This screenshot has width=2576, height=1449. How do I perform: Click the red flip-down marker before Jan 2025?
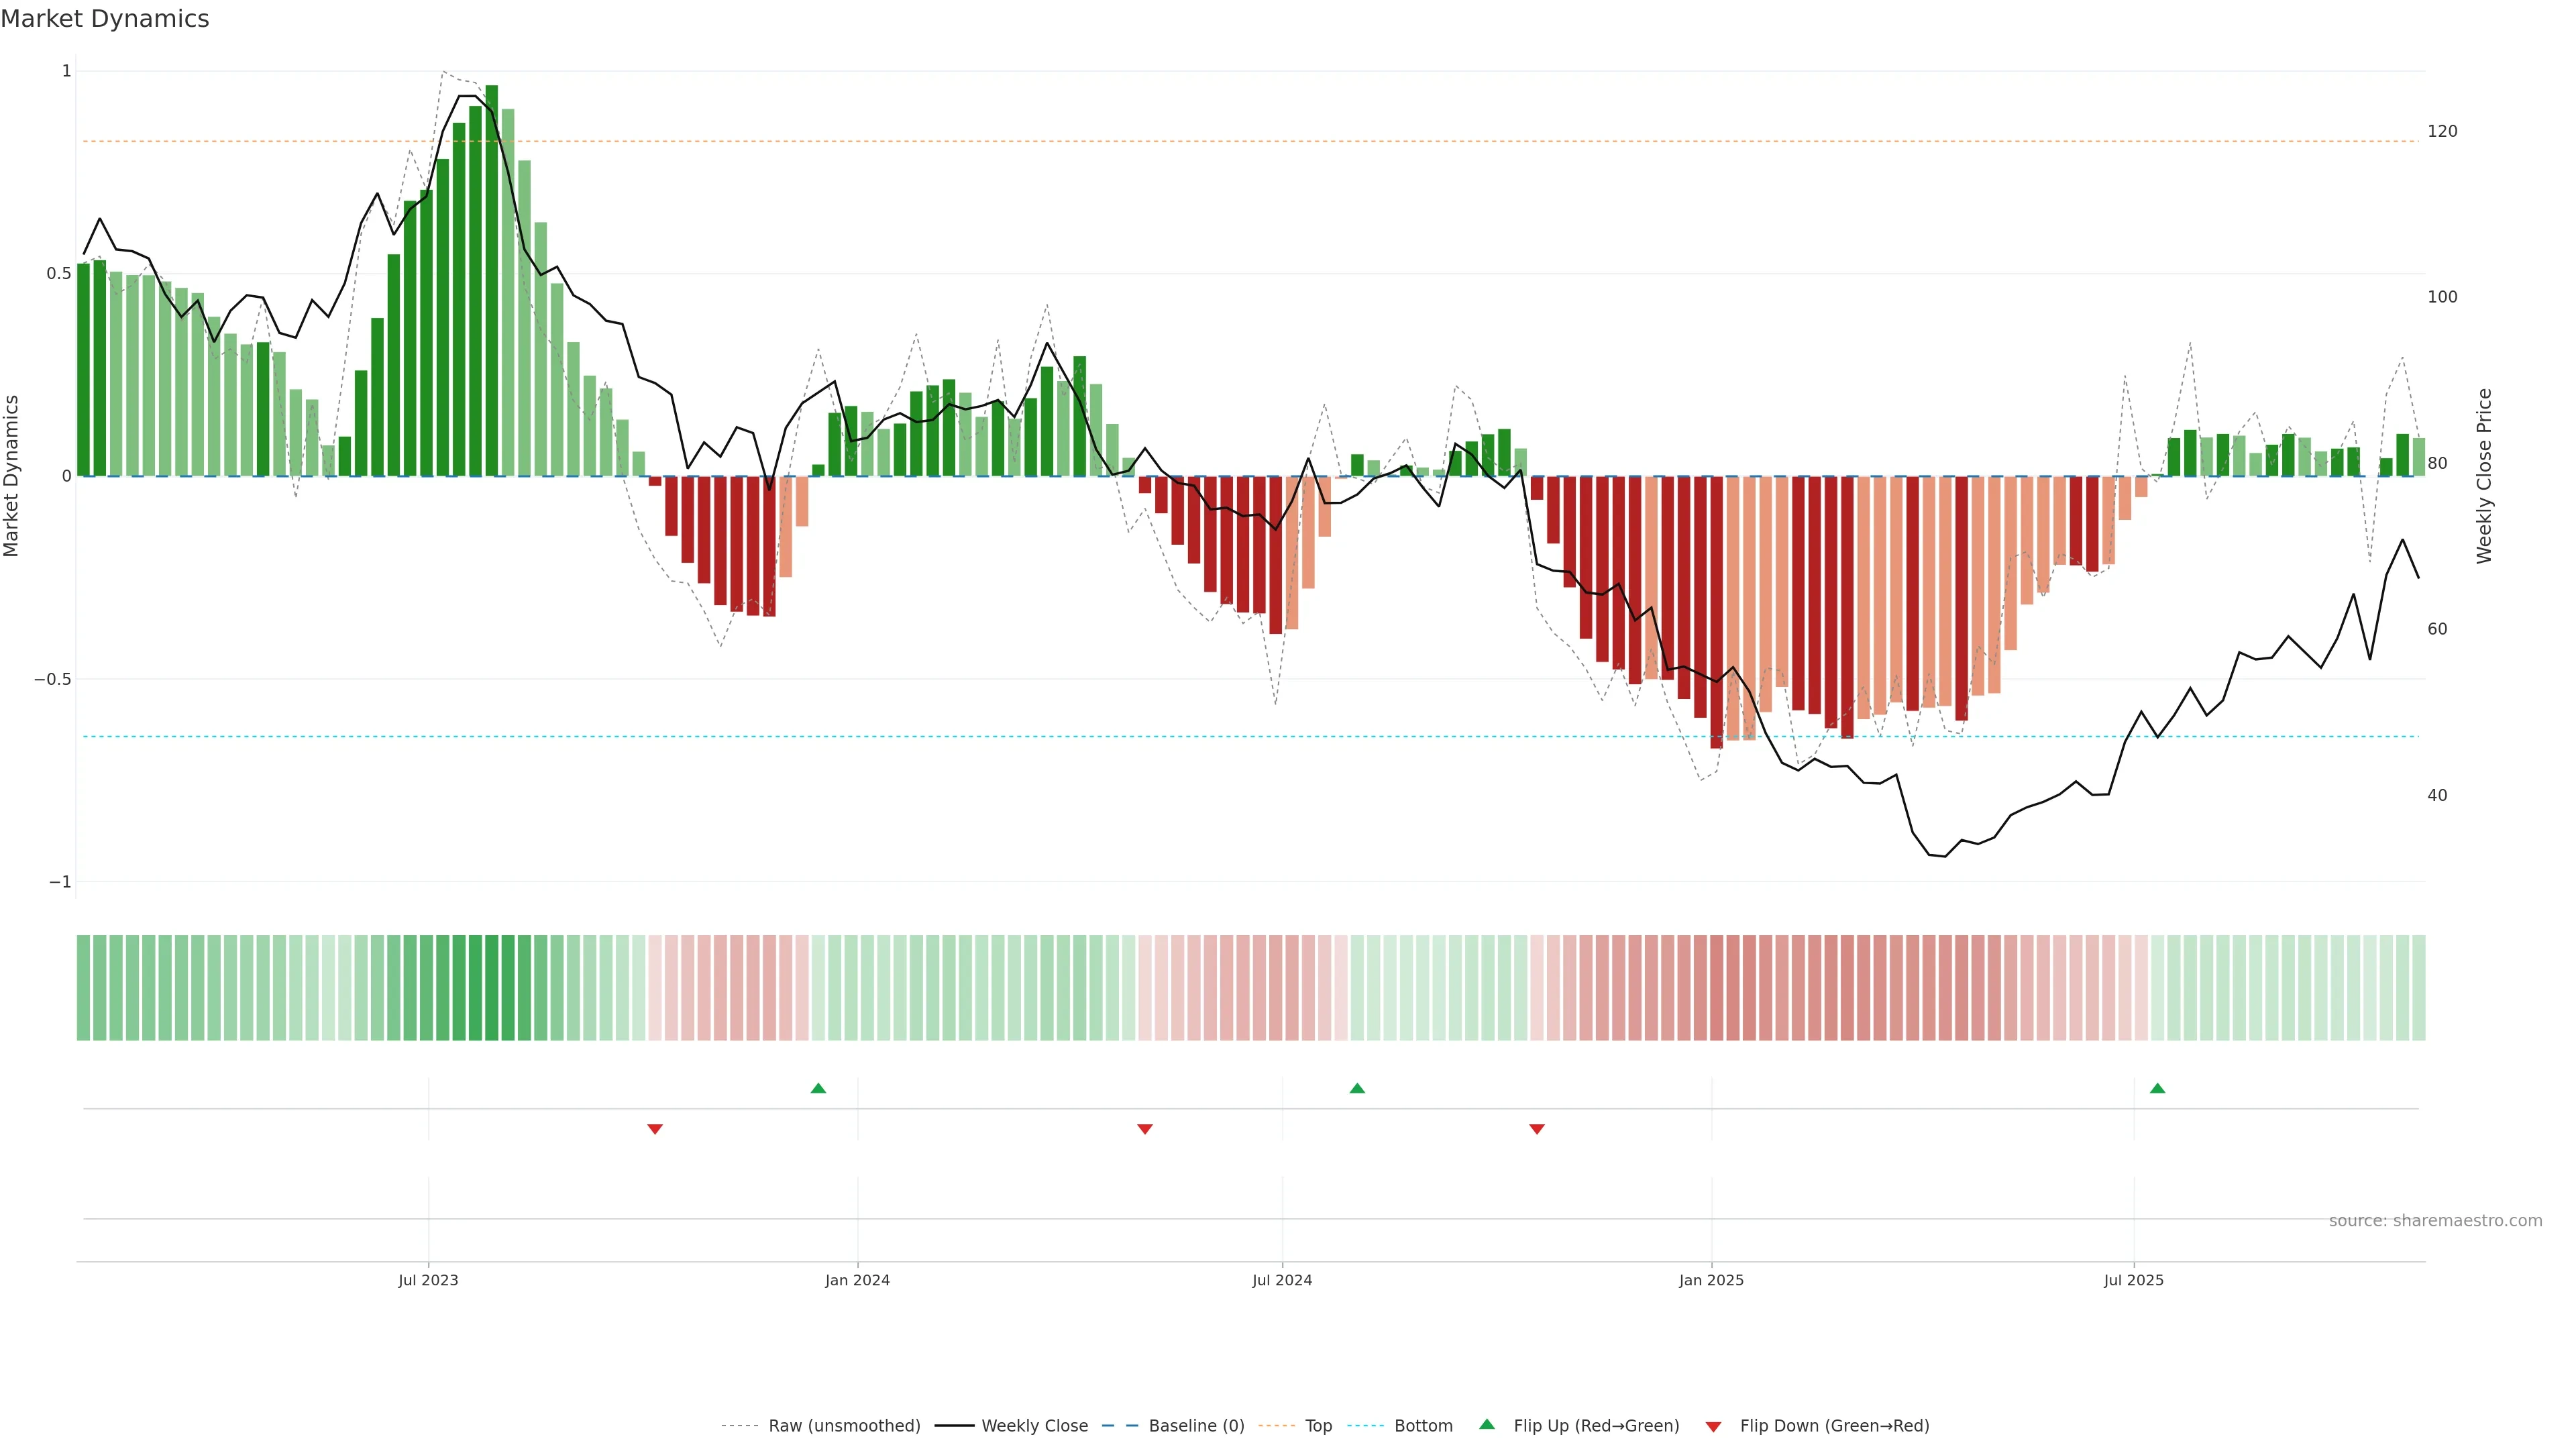click(x=1537, y=1129)
